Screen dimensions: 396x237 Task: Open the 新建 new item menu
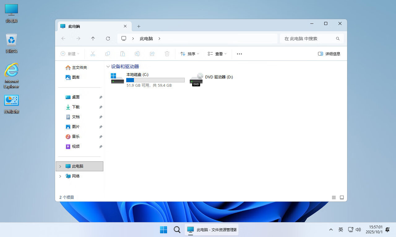click(x=70, y=54)
